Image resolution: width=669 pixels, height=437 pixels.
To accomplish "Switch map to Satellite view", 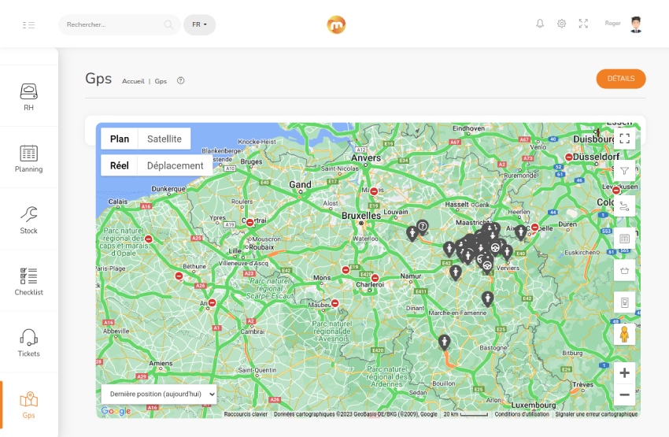I will click(x=164, y=139).
